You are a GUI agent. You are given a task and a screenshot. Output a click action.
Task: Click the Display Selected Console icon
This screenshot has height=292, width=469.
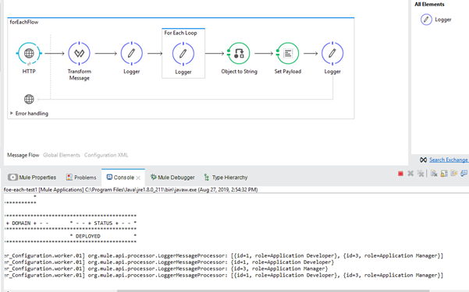(x=464, y=173)
